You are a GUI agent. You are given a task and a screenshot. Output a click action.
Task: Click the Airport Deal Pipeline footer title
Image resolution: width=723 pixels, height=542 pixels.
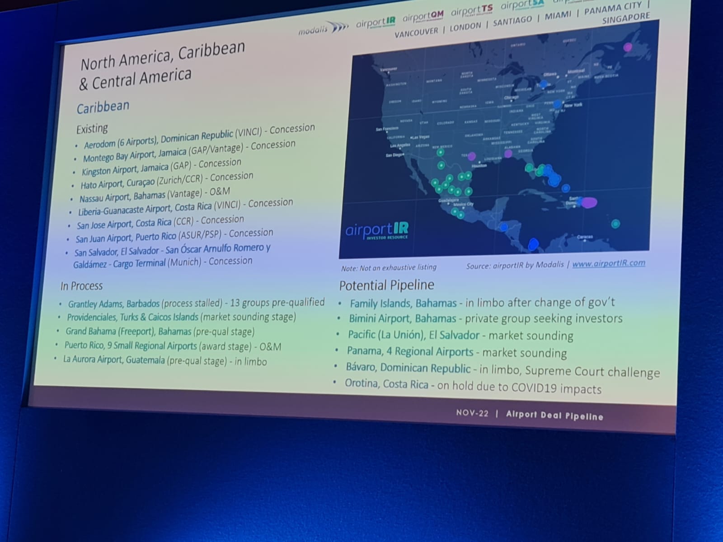pyautogui.click(x=554, y=416)
